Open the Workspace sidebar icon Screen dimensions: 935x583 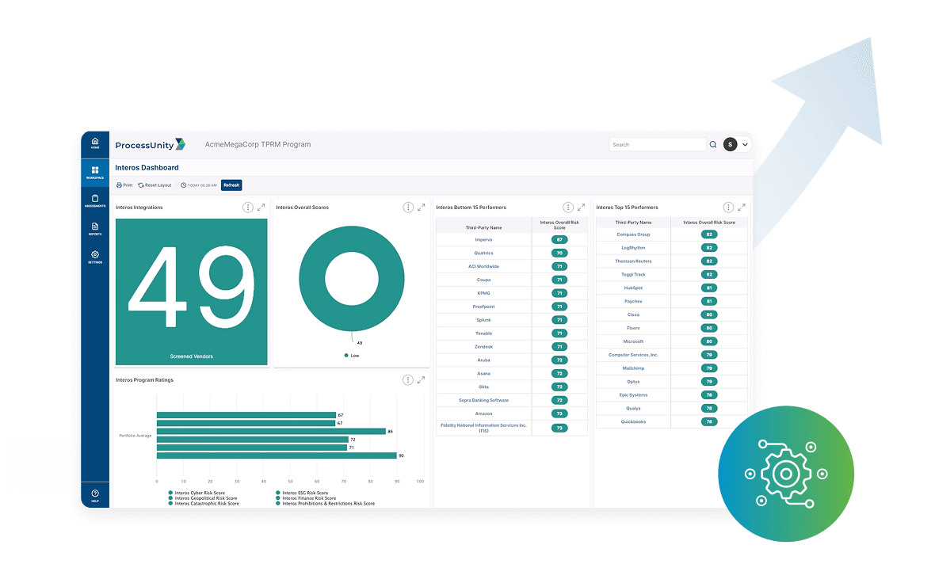95,172
